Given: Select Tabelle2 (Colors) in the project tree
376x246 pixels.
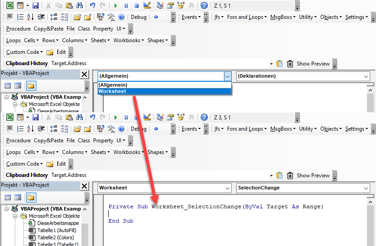Looking at the screenshot, I should pyautogui.click(x=55, y=237).
